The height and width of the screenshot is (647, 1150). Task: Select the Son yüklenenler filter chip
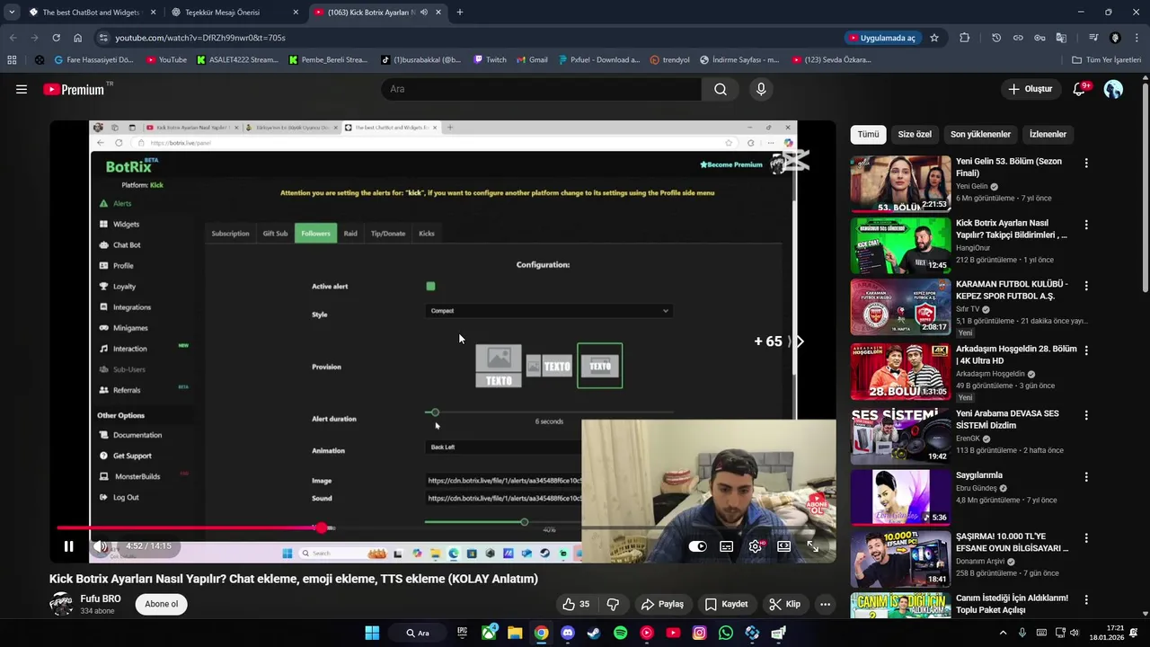[x=980, y=134]
